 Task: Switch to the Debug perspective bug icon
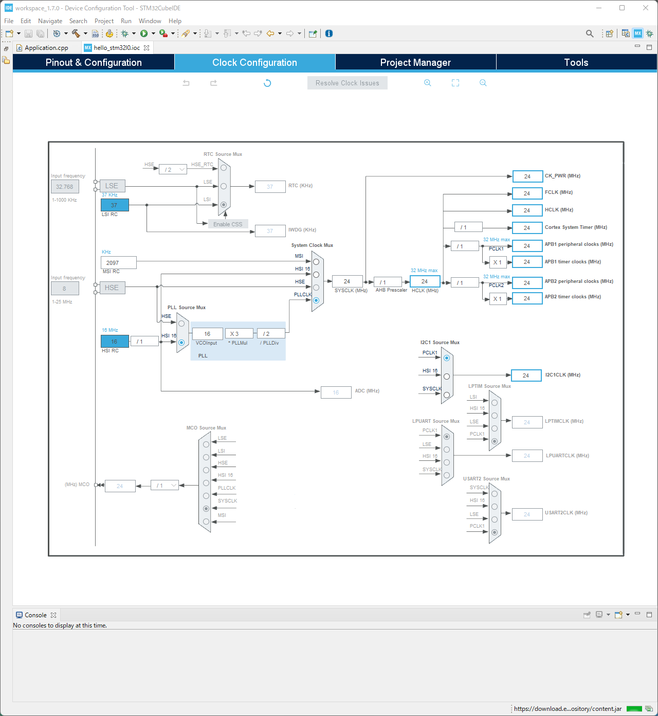click(650, 33)
